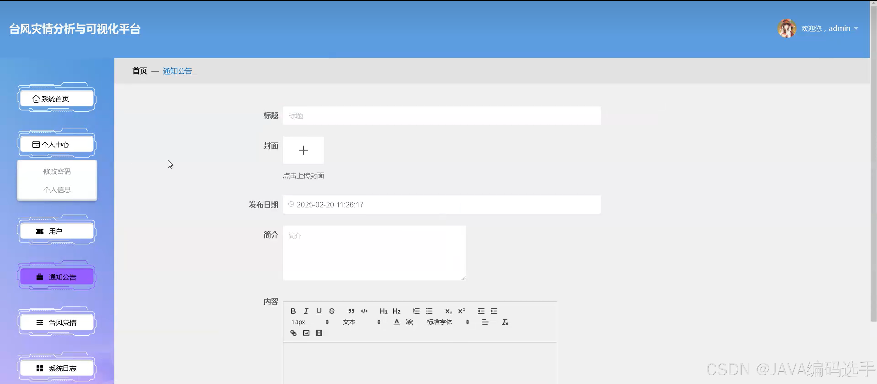Apply italic formatting in content editor
The width and height of the screenshot is (877, 384).
[x=306, y=311]
